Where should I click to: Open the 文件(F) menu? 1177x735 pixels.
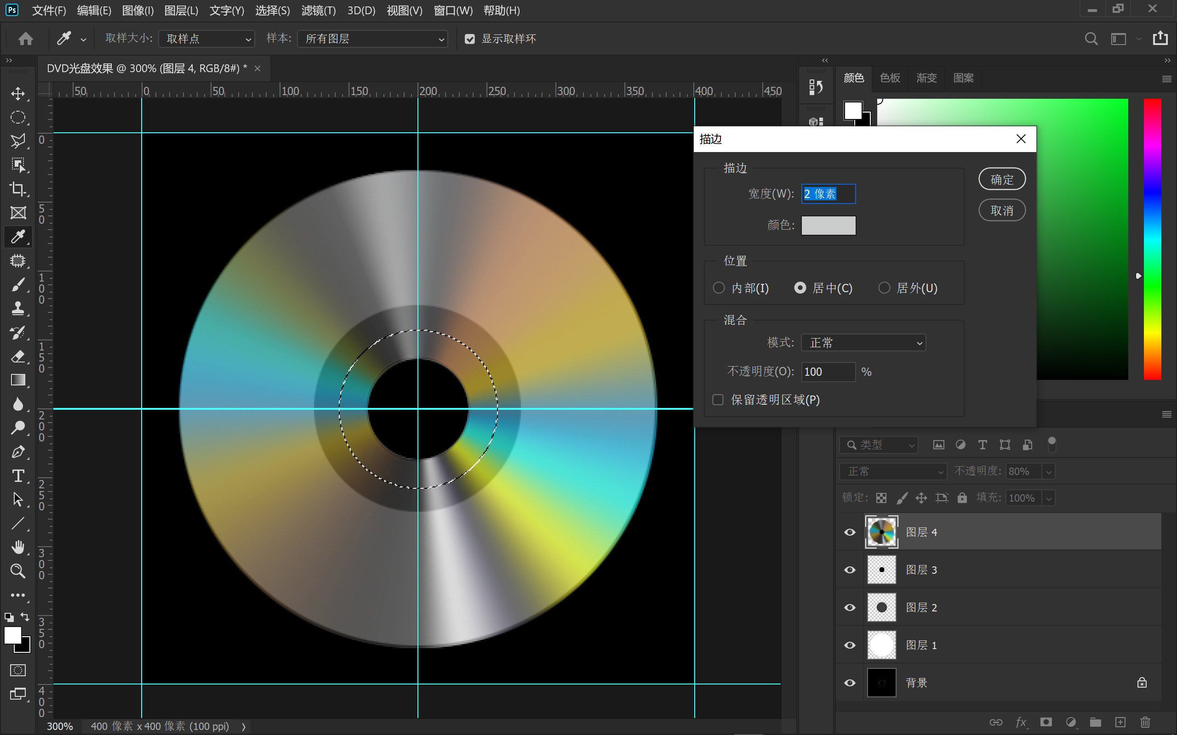pyautogui.click(x=49, y=11)
